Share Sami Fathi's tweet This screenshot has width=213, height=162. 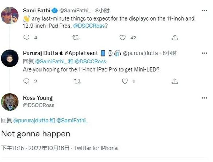pos(175,37)
